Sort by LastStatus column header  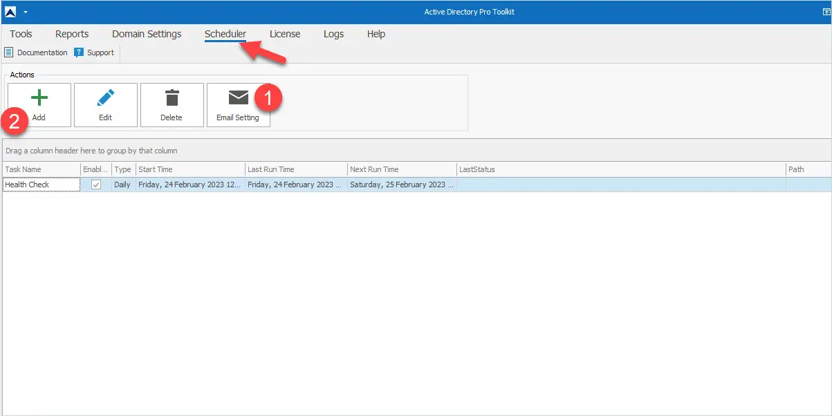pos(621,169)
